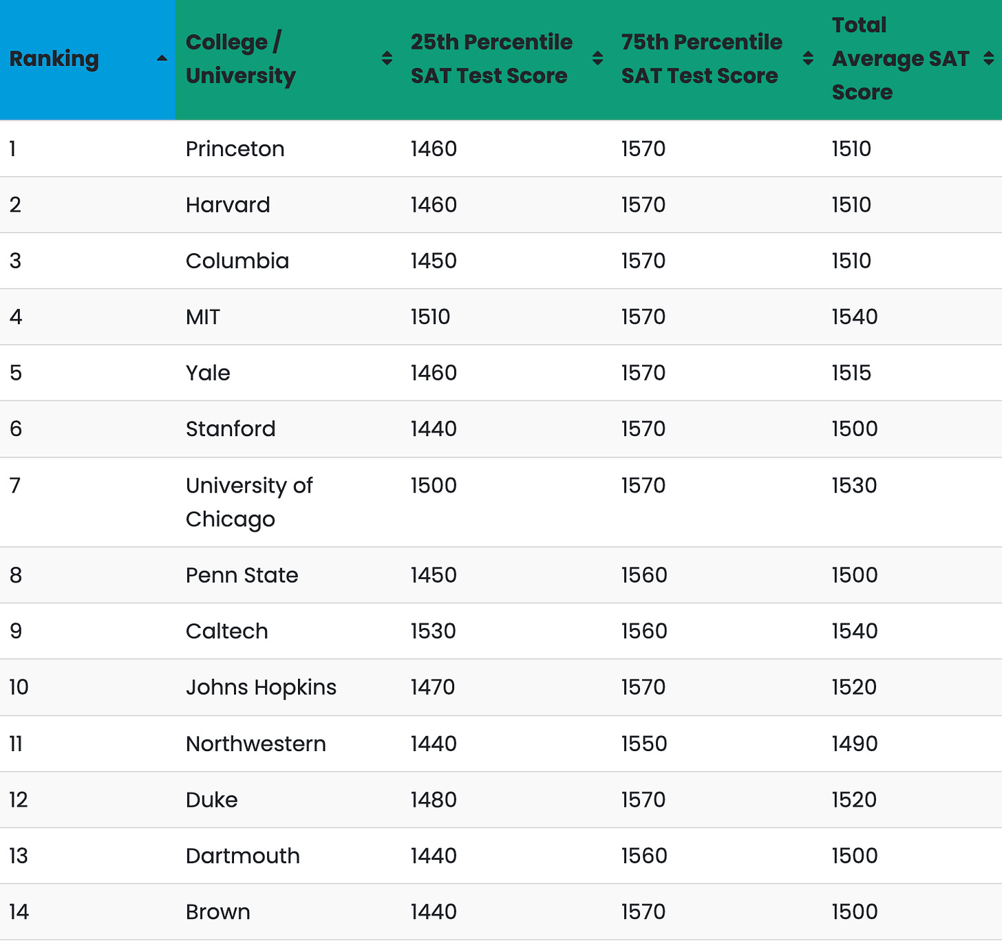Click 75th Percentile SAT sort icon

(x=809, y=58)
